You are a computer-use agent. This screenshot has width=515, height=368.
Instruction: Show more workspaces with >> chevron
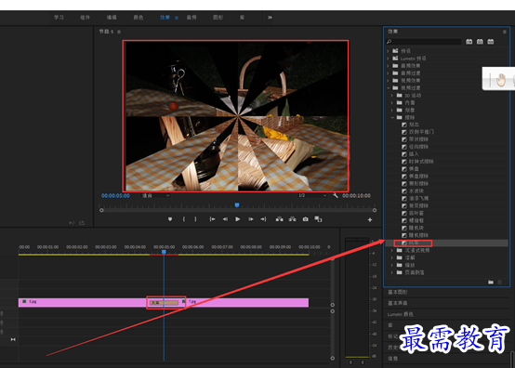coord(270,18)
